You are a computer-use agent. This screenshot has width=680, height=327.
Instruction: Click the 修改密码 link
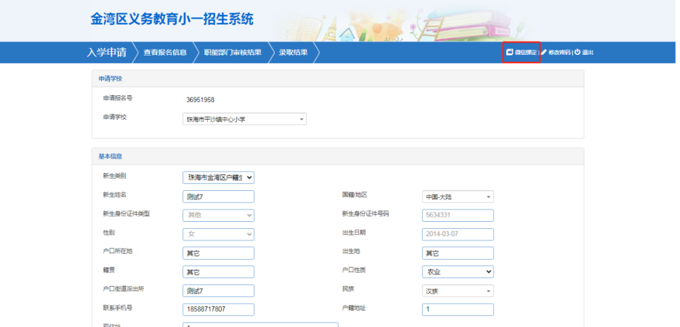point(559,52)
